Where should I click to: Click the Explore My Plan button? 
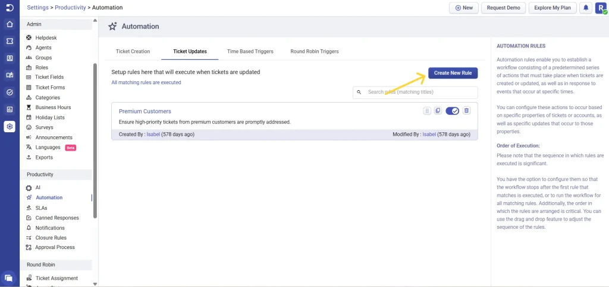tap(553, 8)
